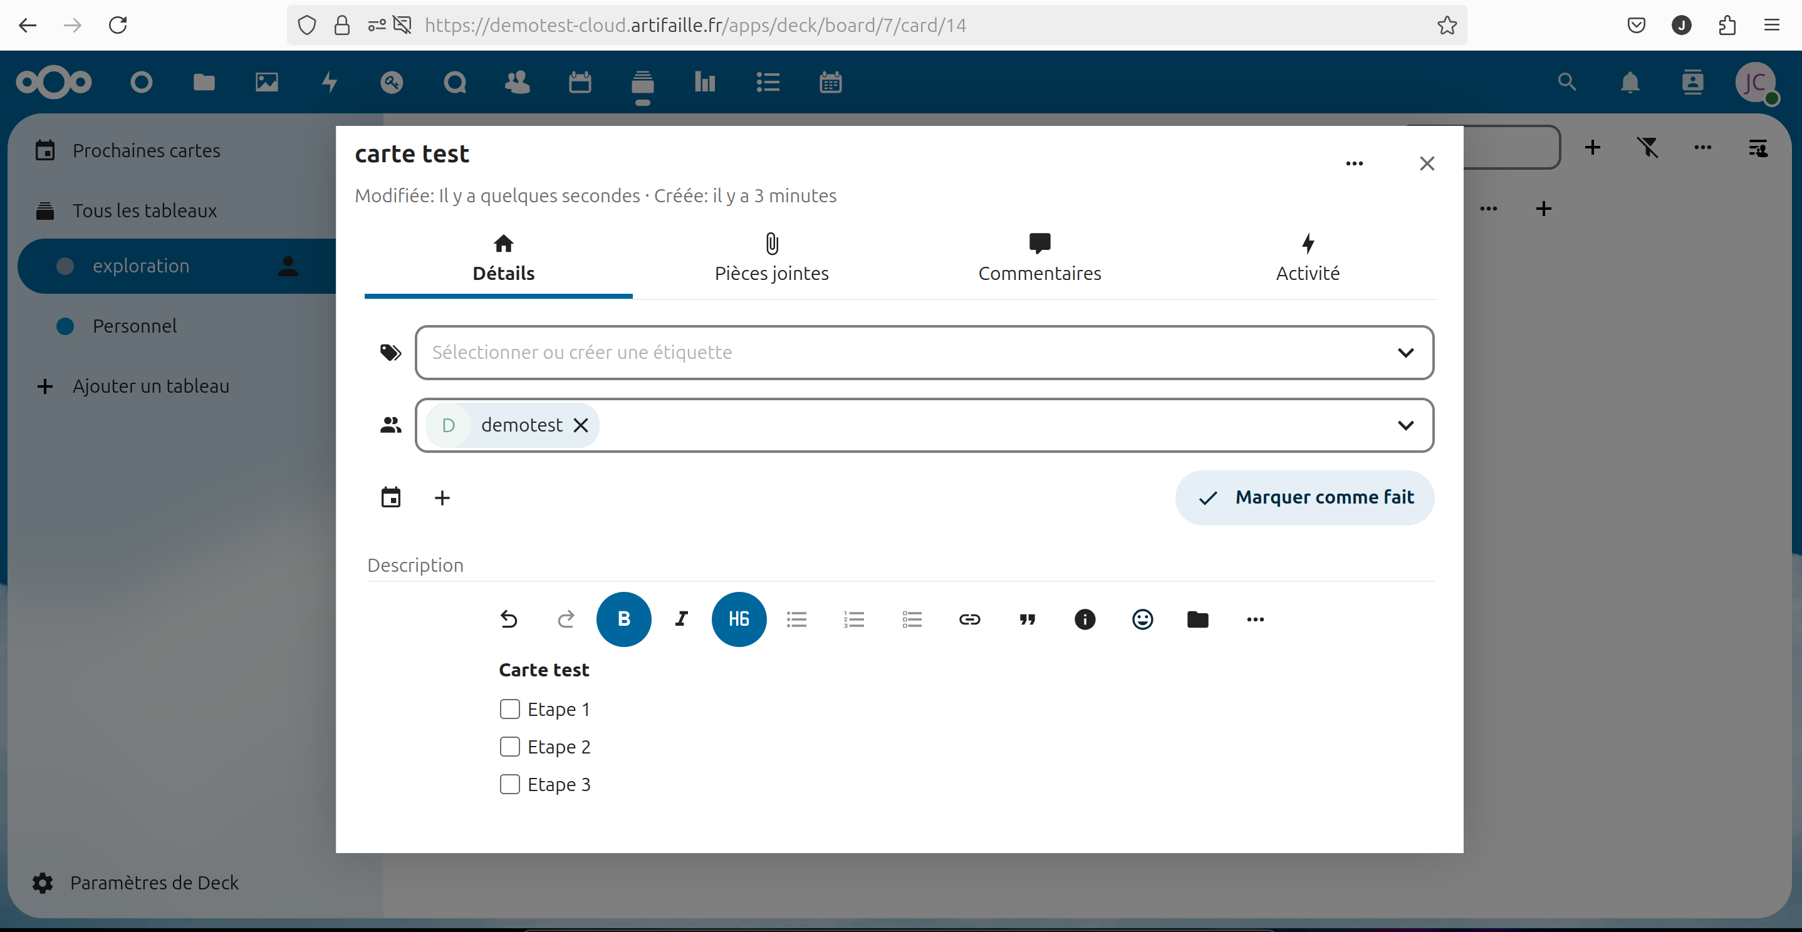Check the Etape 1 checkbox
Screen dimensions: 1802x932
(x=510, y=708)
